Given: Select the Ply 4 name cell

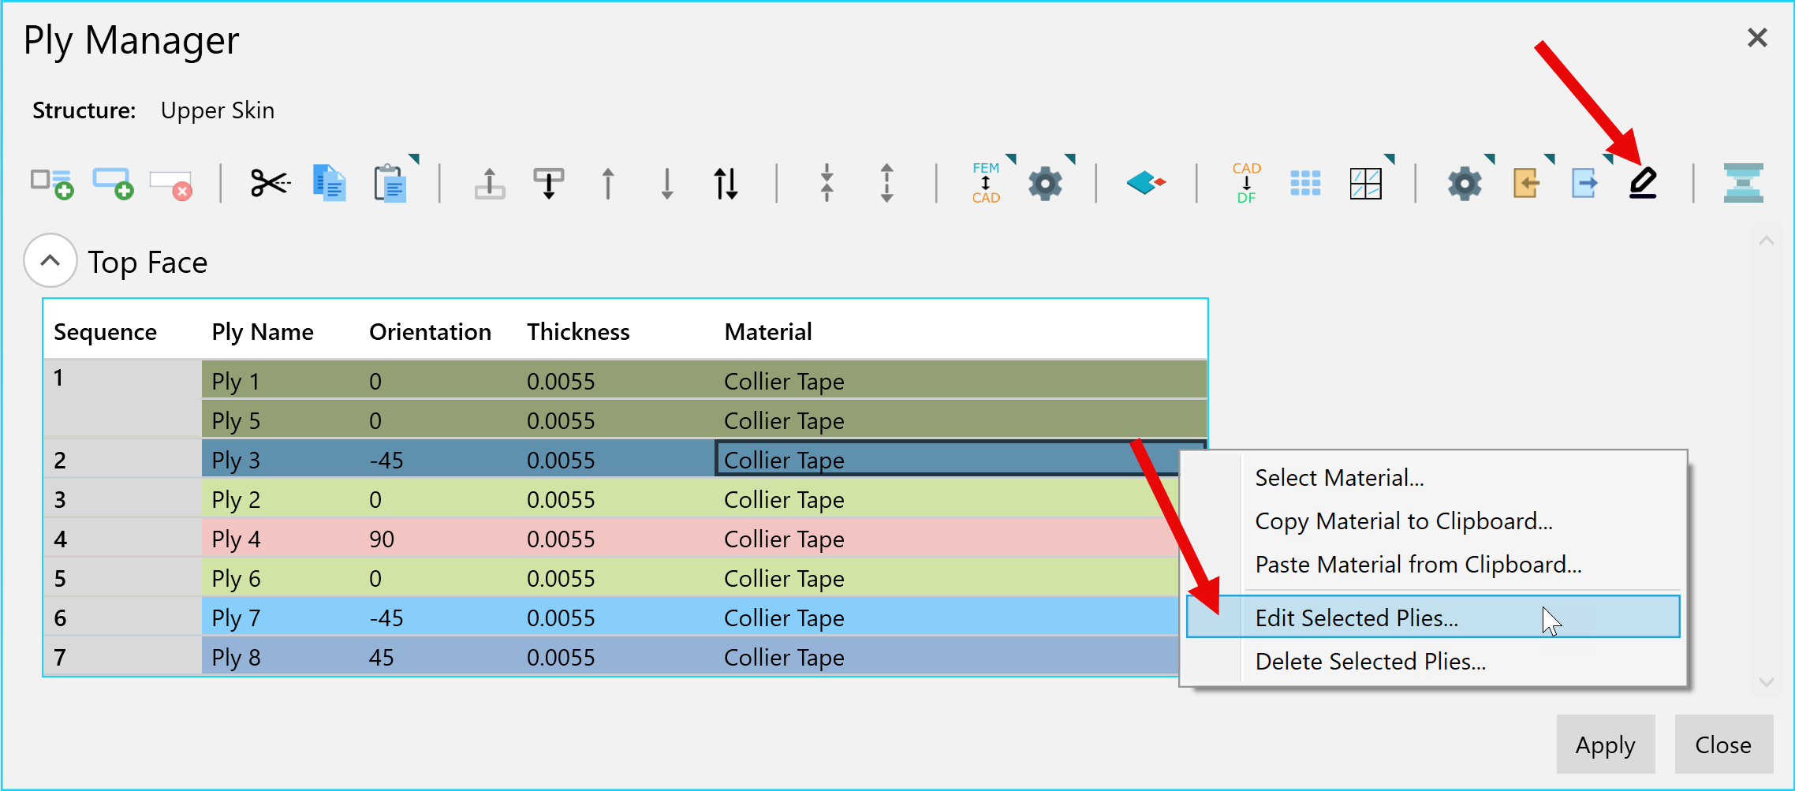Looking at the screenshot, I should (281, 538).
